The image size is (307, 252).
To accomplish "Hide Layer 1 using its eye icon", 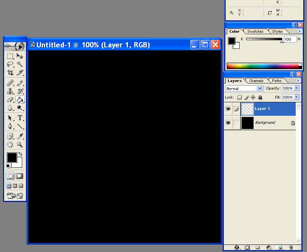I will pyautogui.click(x=228, y=109).
